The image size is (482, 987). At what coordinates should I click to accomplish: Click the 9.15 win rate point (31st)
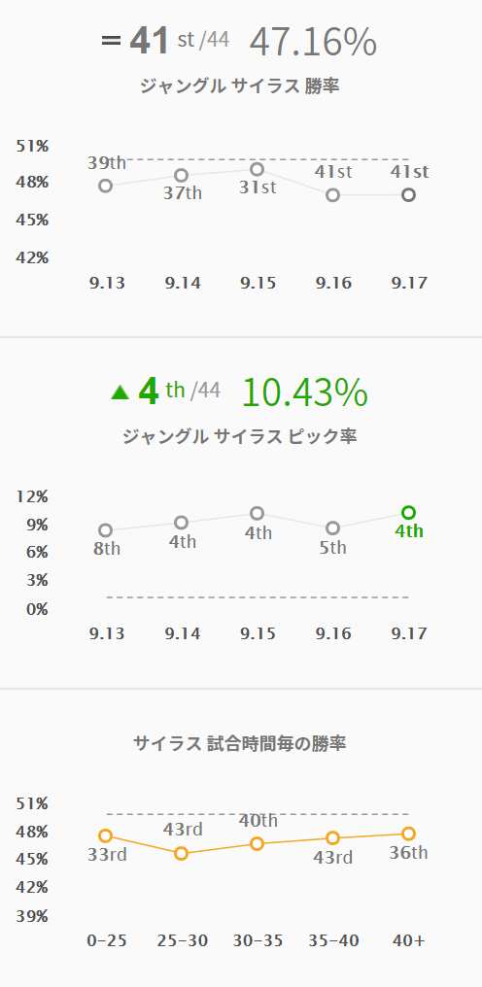click(258, 169)
